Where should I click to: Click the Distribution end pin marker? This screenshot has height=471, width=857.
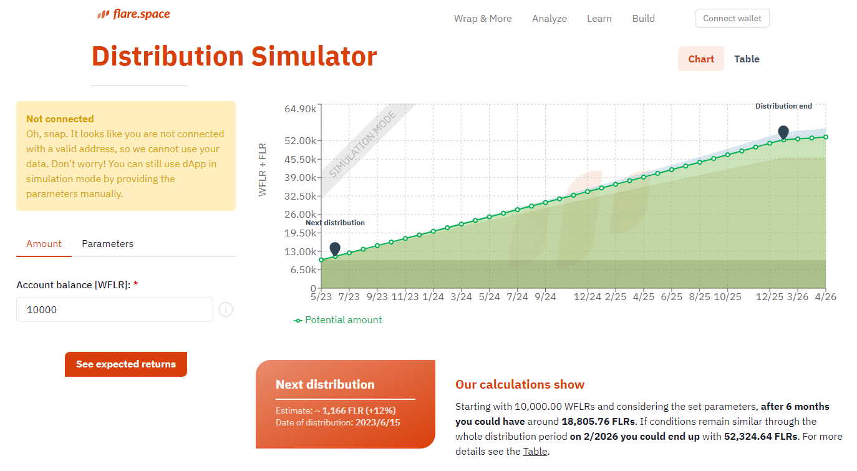pyautogui.click(x=783, y=132)
